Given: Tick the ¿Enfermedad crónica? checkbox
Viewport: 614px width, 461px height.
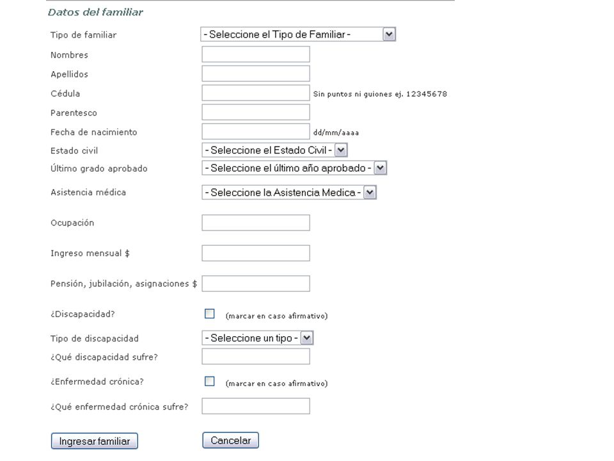Looking at the screenshot, I should click(210, 381).
